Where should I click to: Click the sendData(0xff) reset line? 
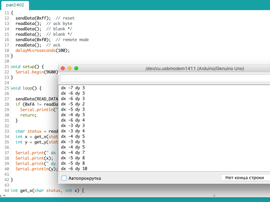coord(33,19)
